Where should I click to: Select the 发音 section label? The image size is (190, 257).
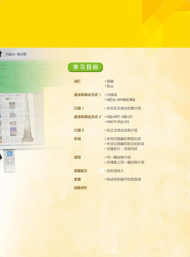coord(77,180)
